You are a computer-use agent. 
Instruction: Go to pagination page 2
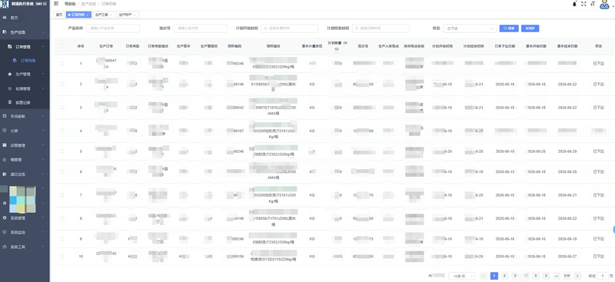505,276
